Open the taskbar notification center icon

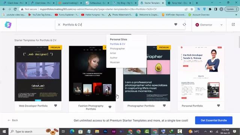tap(234, 132)
